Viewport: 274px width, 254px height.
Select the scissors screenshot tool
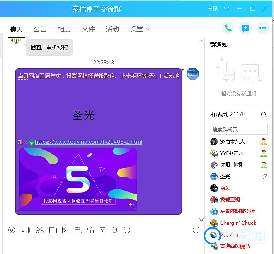[40, 230]
